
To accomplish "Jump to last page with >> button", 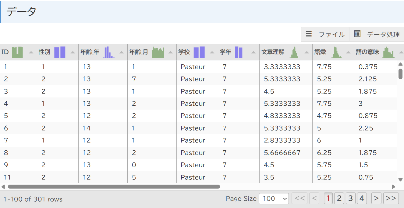I will point(391,199).
